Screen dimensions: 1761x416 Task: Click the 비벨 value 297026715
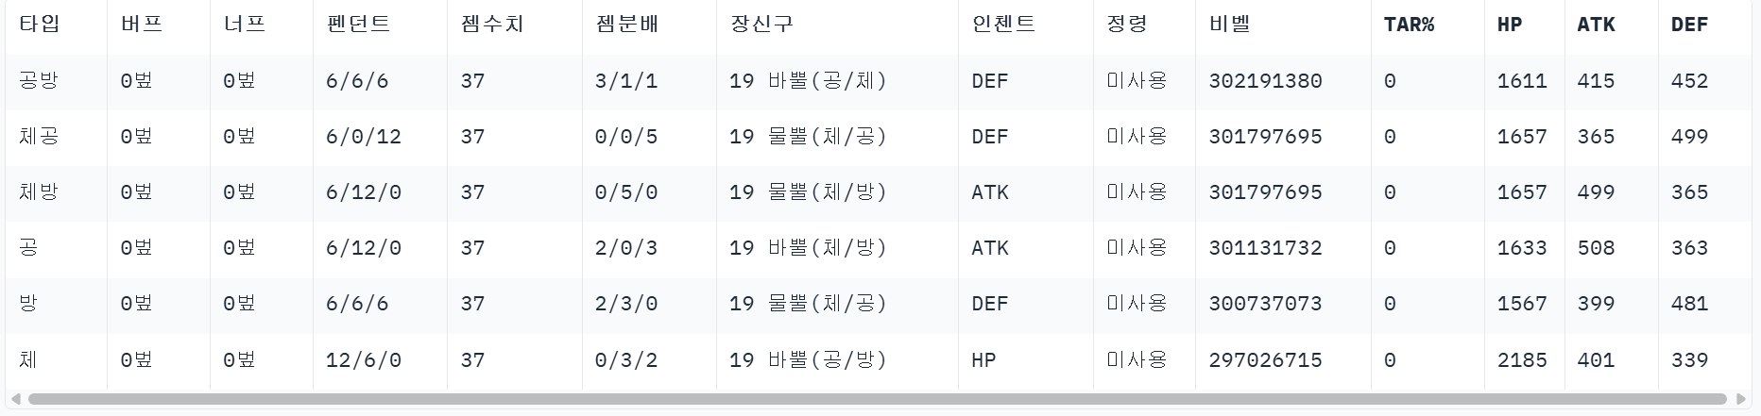click(x=1265, y=360)
